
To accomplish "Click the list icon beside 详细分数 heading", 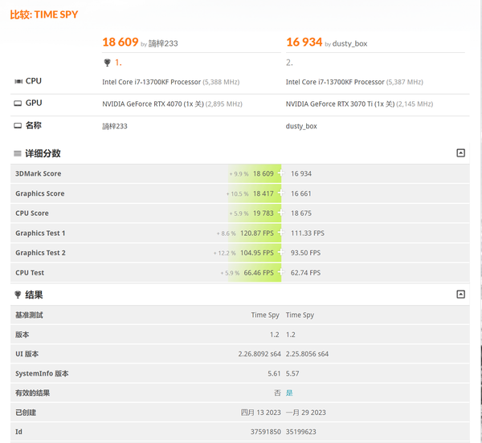I will click(x=17, y=153).
